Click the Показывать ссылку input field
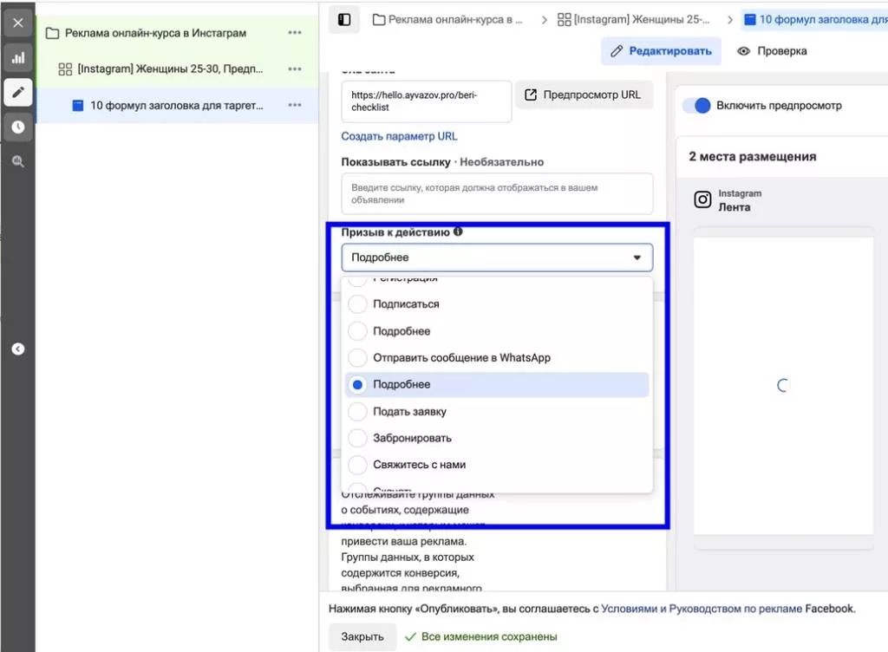 point(497,193)
